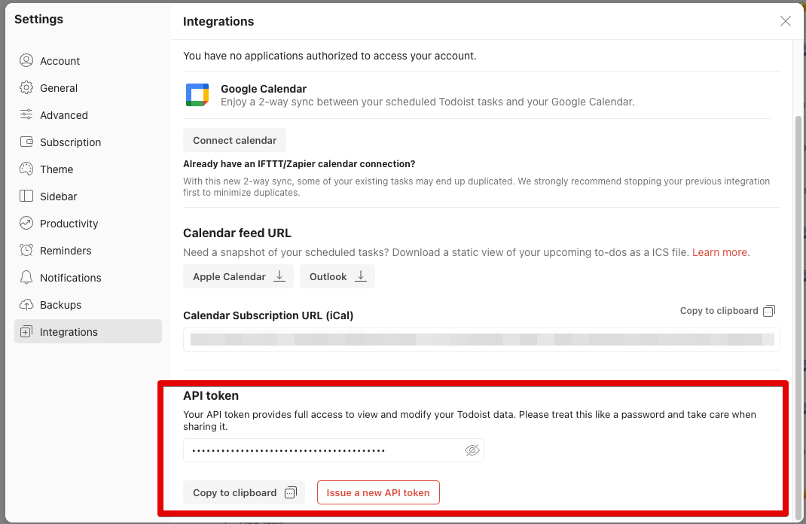Viewport: 806px width, 524px height.
Task: Click the Subscription wallet icon
Action: tap(26, 142)
